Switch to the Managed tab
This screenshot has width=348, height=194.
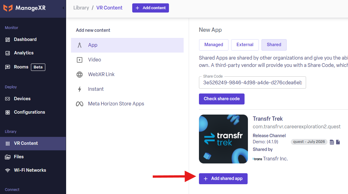click(214, 45)
